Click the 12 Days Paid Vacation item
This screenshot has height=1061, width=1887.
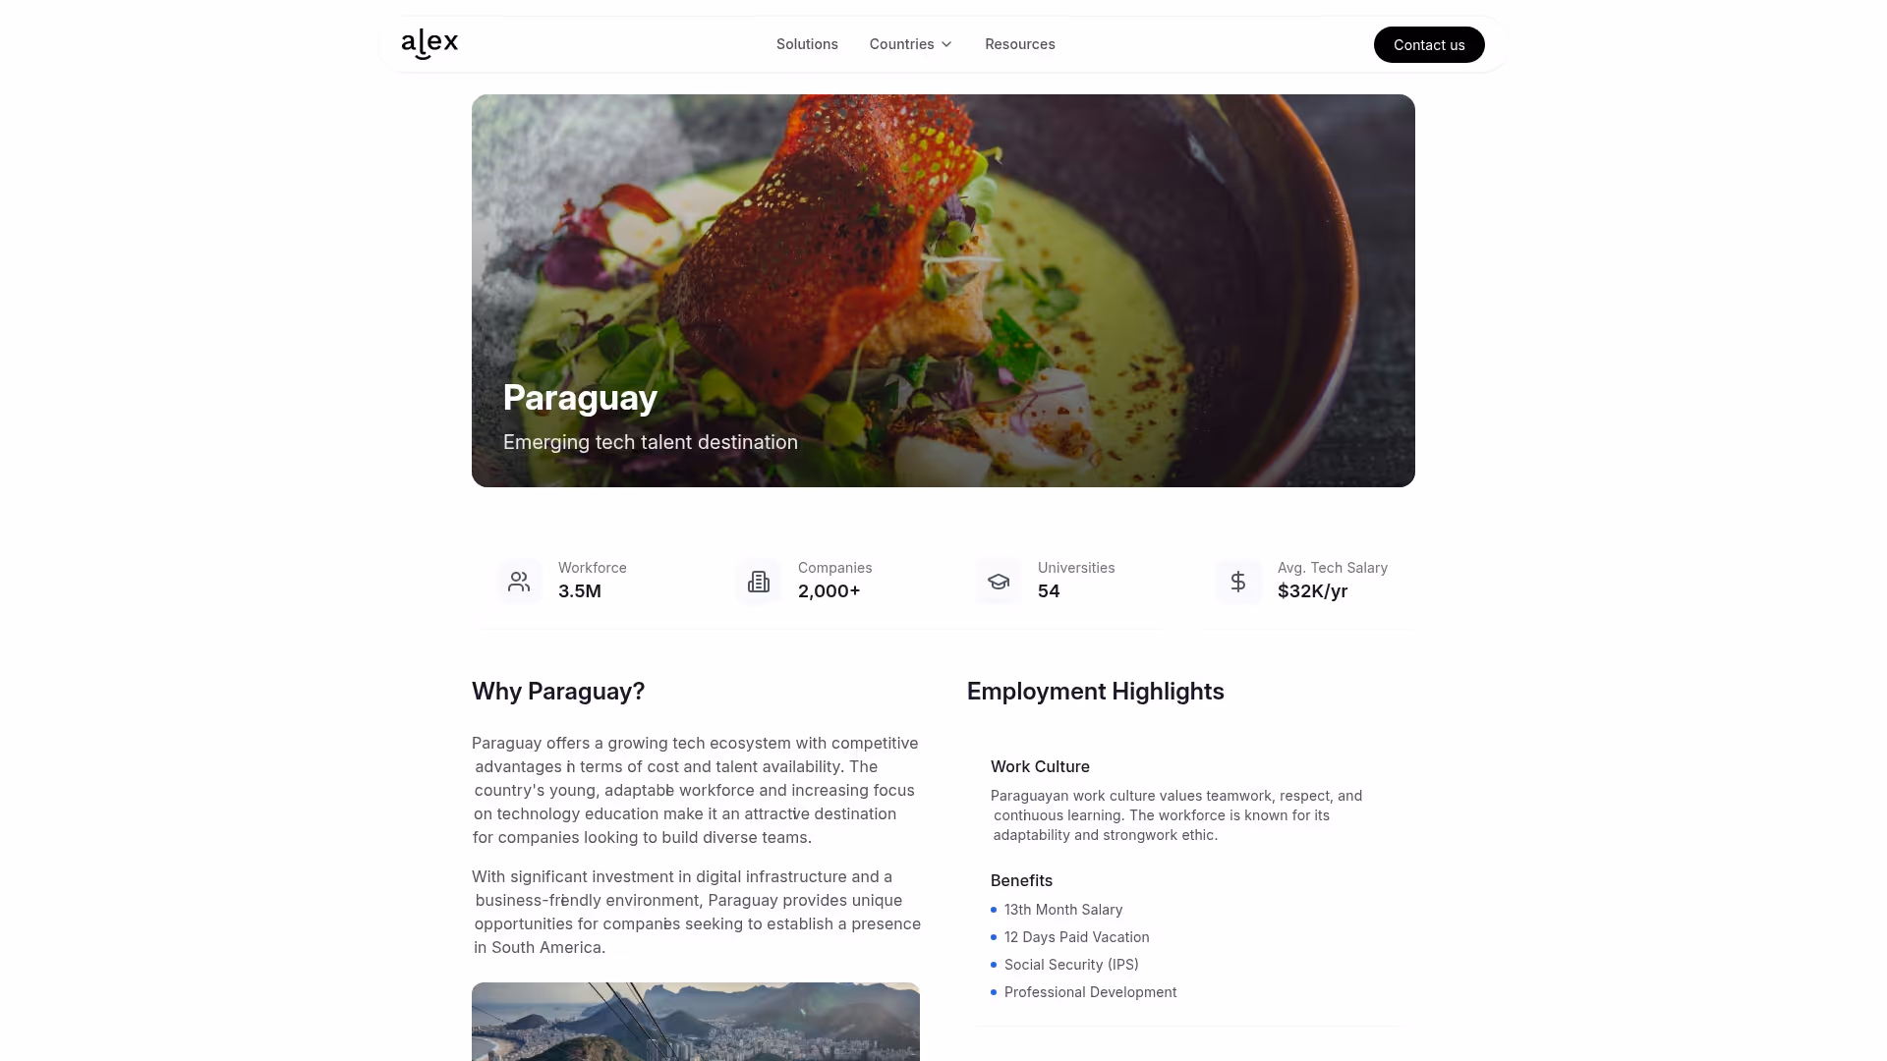click(x=1077, y=937)
